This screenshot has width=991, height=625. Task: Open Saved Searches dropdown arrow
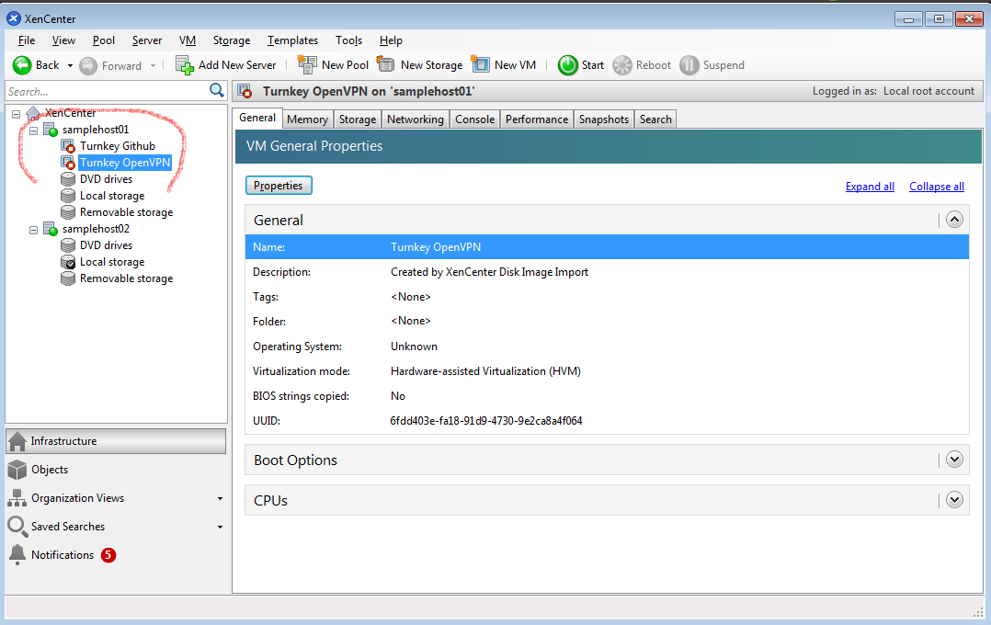220,528
